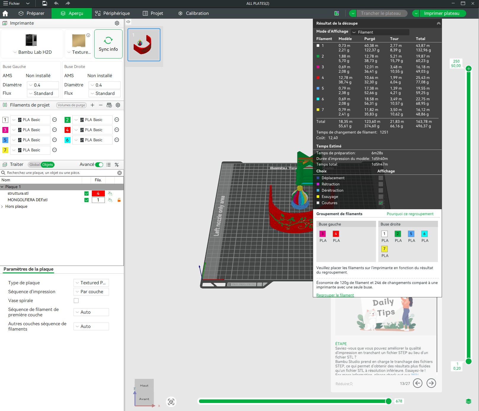Click horizontal move slider handle at 678
479x411 pixels.
[389, 401]
